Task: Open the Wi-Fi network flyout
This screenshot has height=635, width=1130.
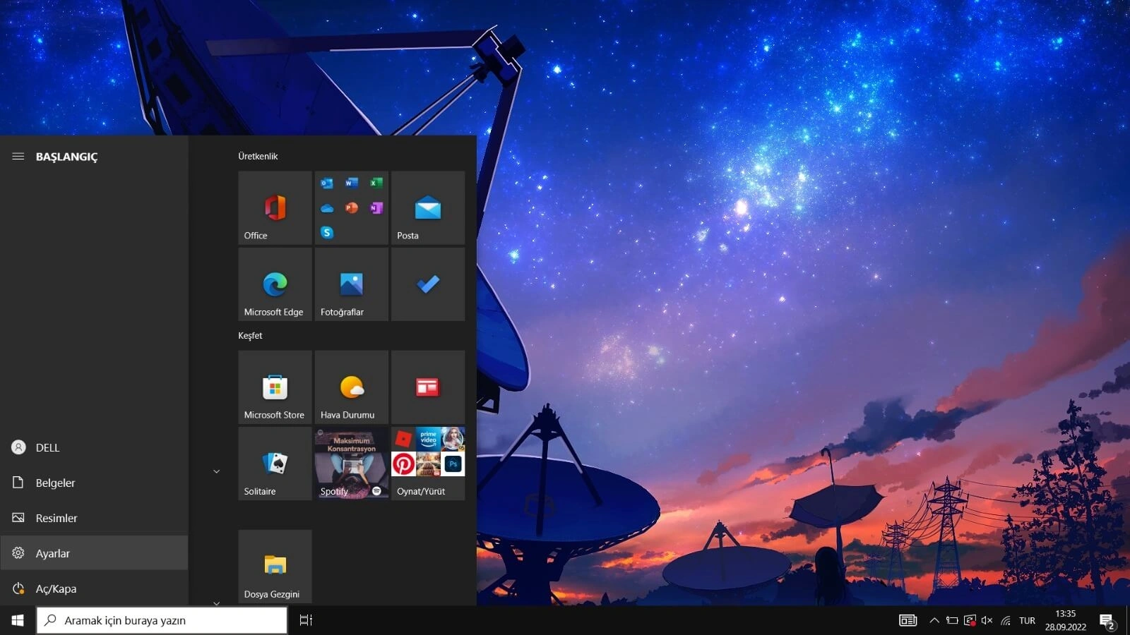Action: [x=1006, y=620]
